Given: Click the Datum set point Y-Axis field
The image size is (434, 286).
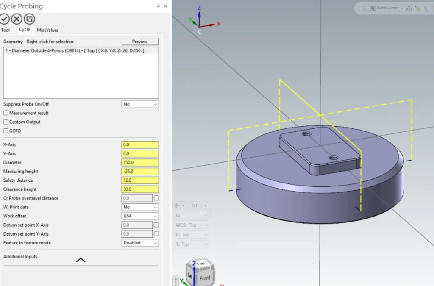Looking at the screenshot, I should tap(137, 234).
